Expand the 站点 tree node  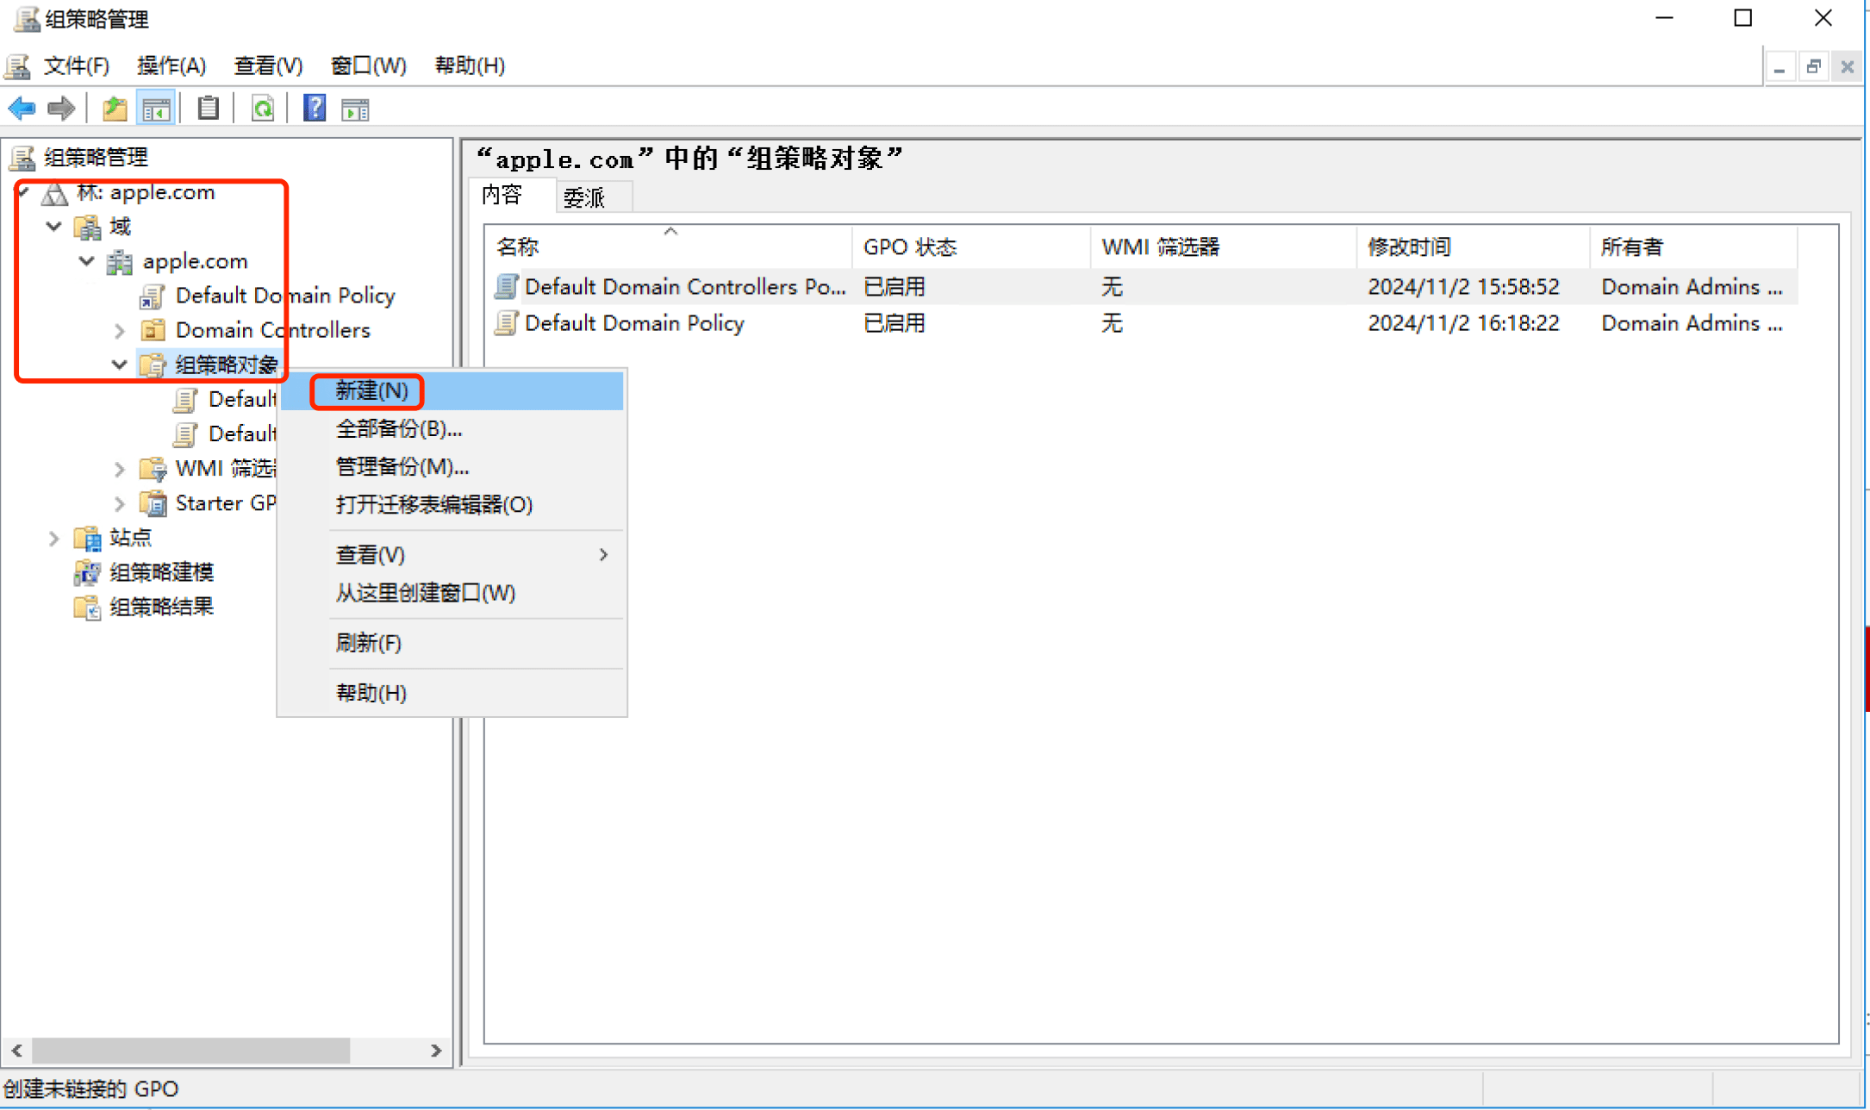click(x=53, y=539)
